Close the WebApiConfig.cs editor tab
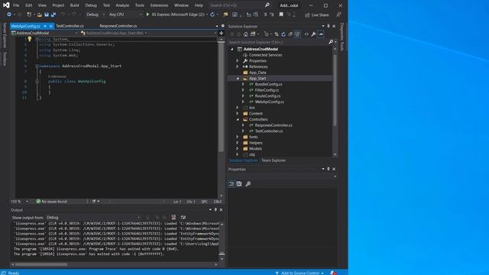The width and height of the screenshot is (489, 275). 51,26
